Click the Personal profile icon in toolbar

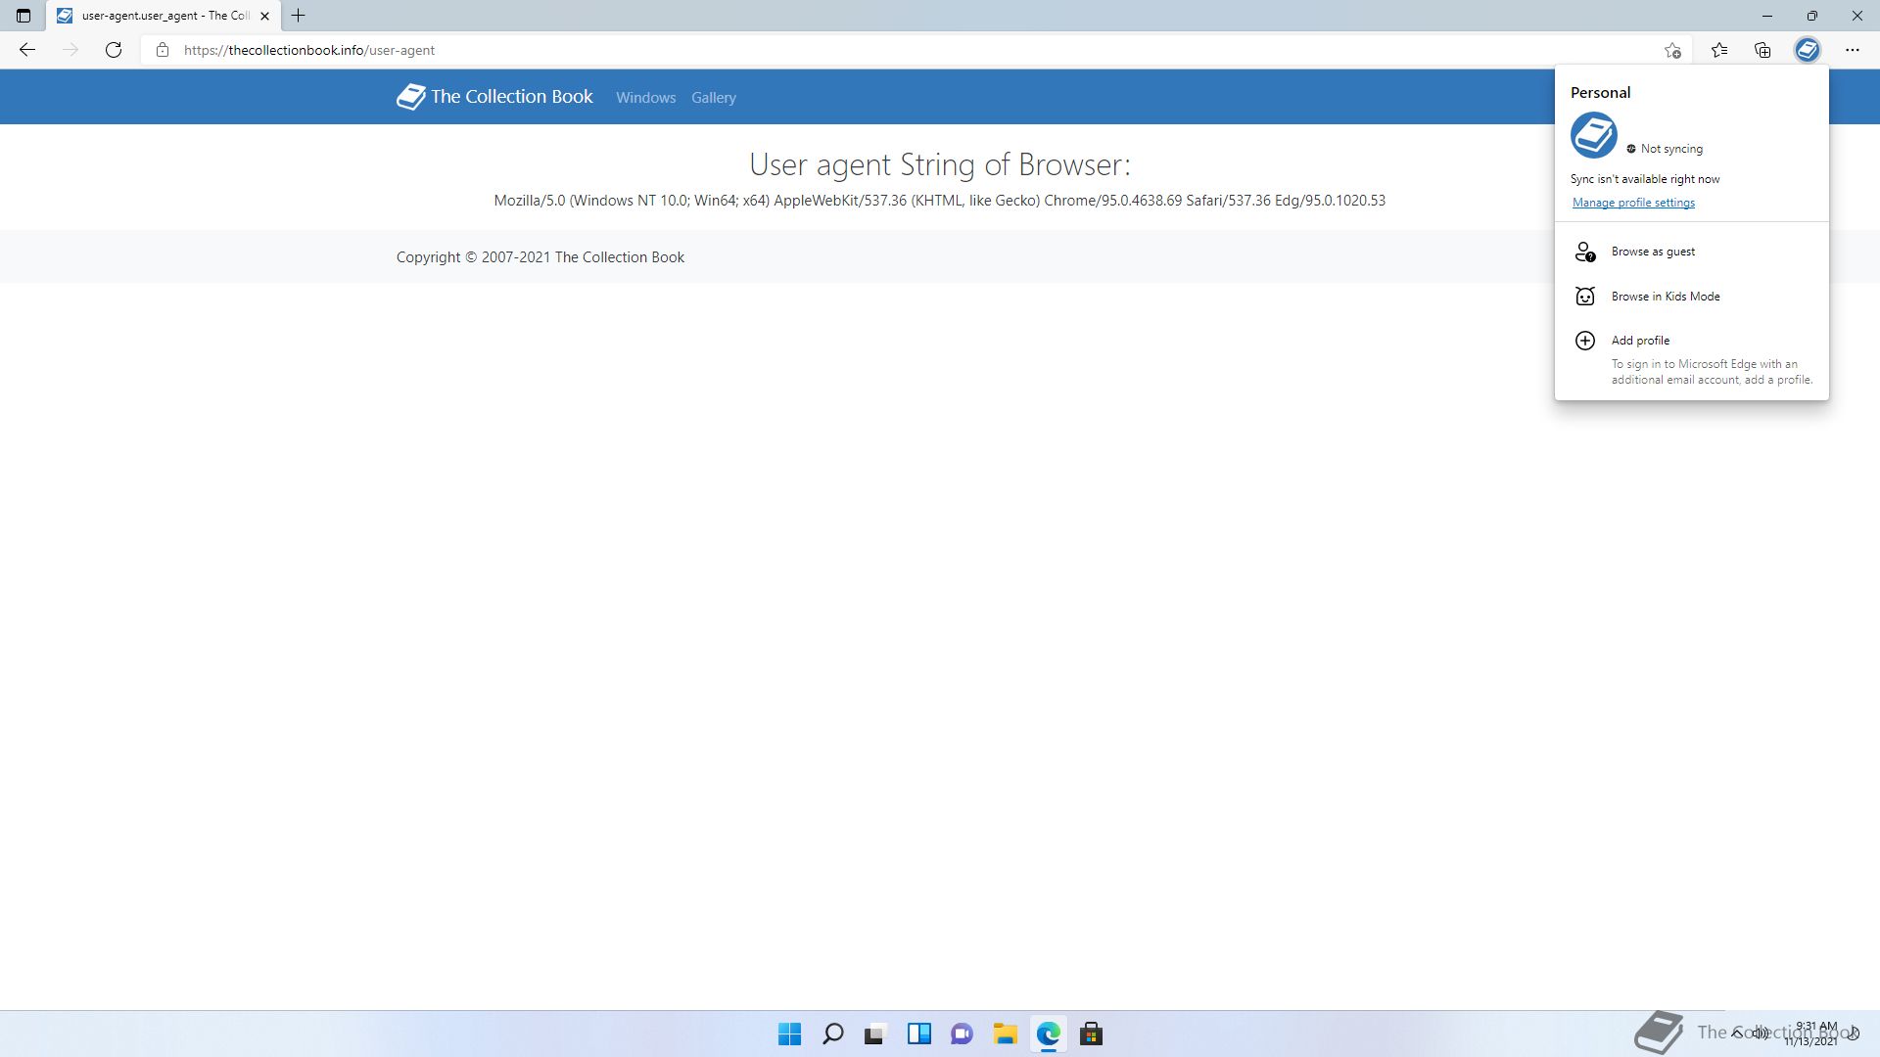(1807, 50)
